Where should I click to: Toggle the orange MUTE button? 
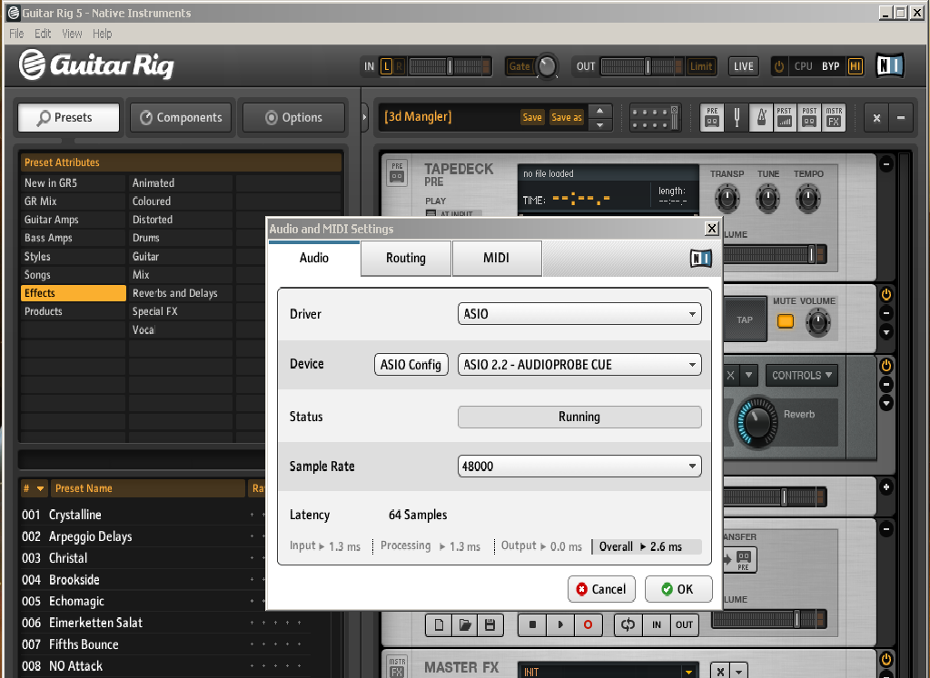[786, 321]
